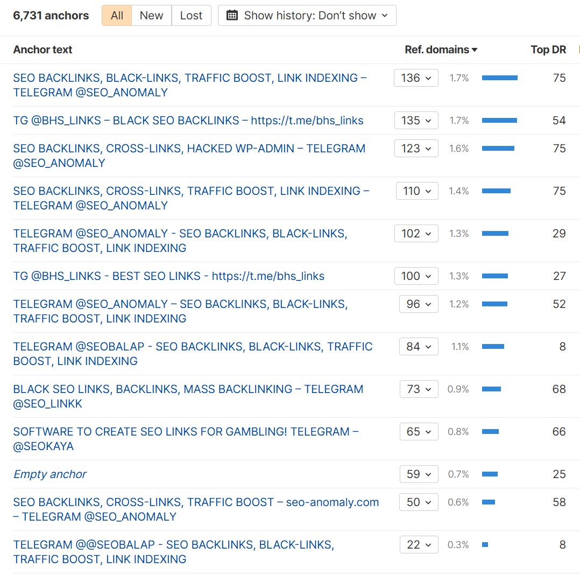Open anchor 'TELEGRAM @SEOBALAP - SEO BACKLINKS'
This screenshot has width=580, height=575.
click(193, 354)
